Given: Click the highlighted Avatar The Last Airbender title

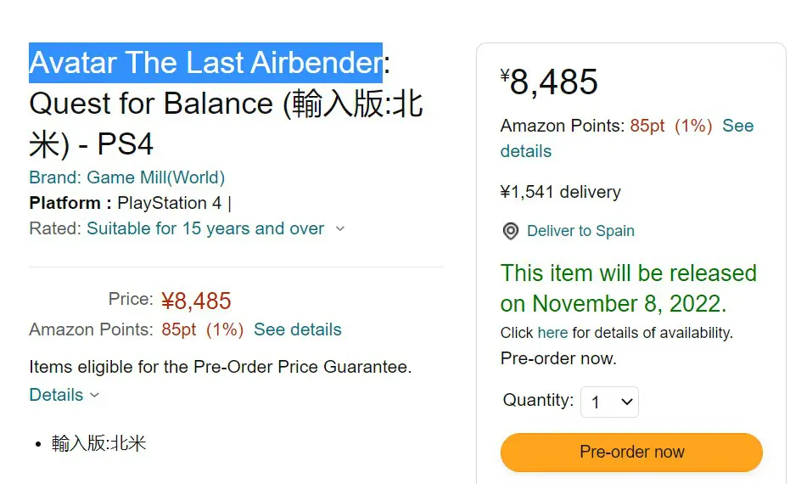Looking at the screenshot, I should click(205, 63).
